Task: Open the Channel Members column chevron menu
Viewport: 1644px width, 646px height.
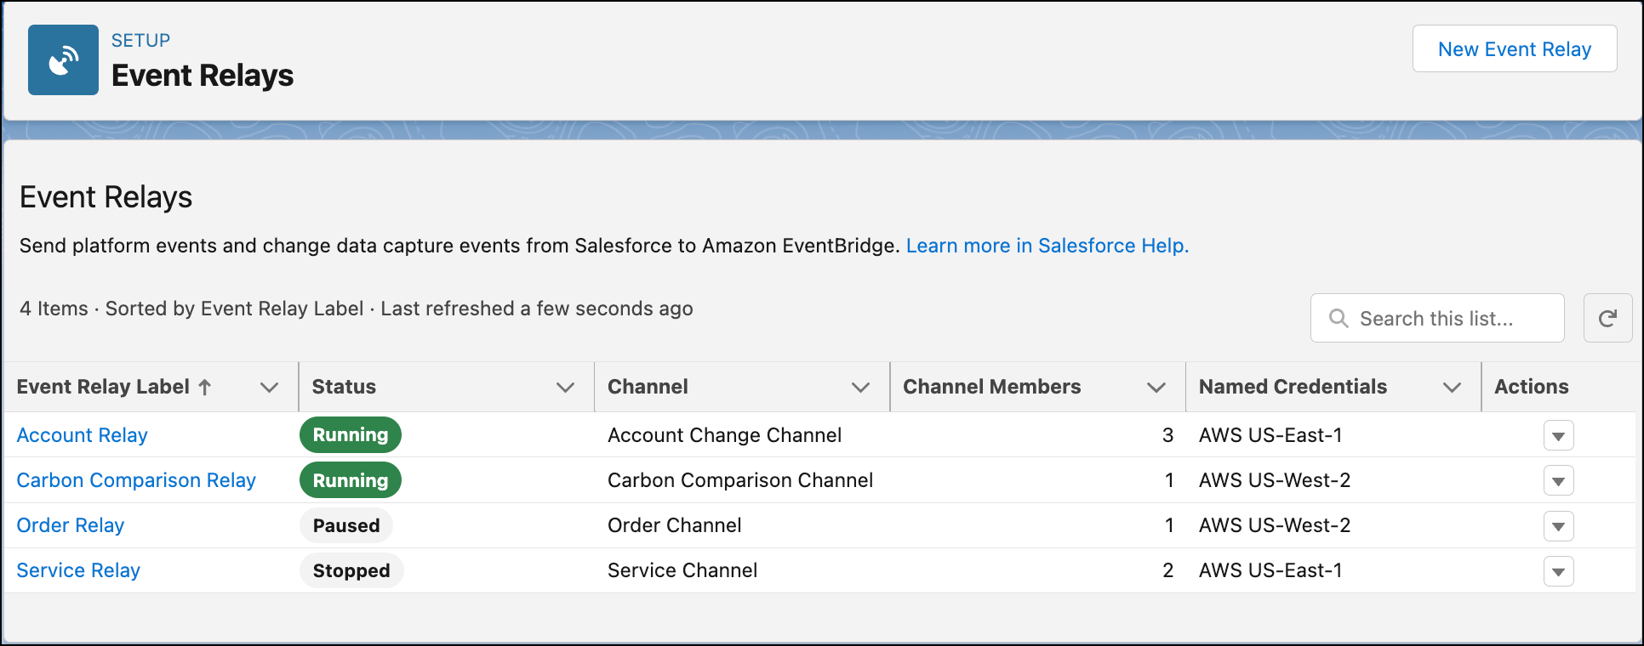Action: tap(1156, 388)
